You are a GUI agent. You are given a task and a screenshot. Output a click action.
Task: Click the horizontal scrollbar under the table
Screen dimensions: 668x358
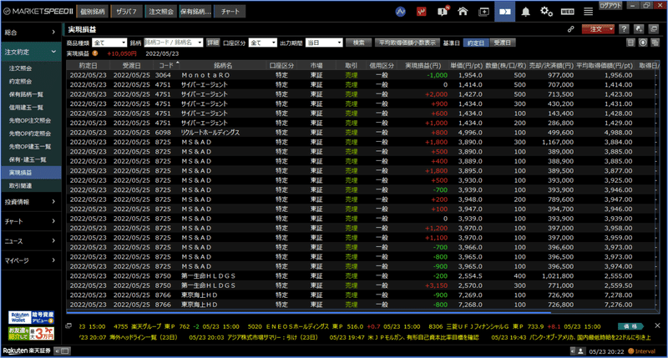(x=309, y=312)
